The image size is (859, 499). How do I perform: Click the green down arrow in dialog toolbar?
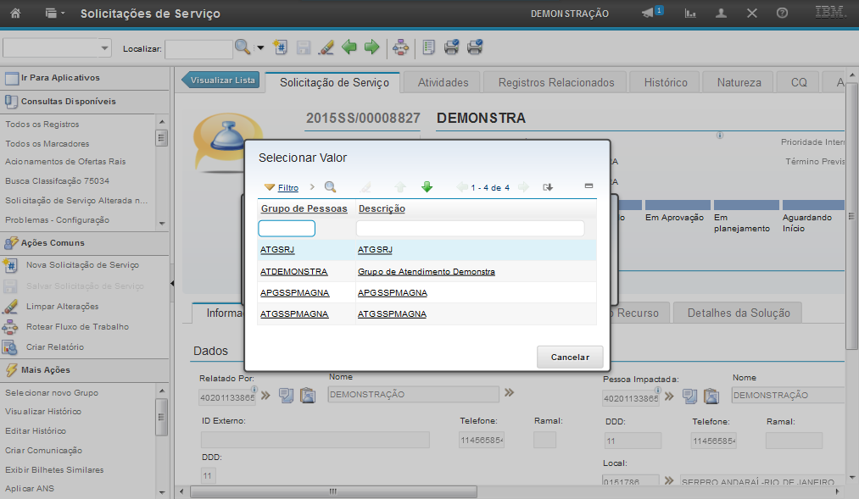[427, 187]
